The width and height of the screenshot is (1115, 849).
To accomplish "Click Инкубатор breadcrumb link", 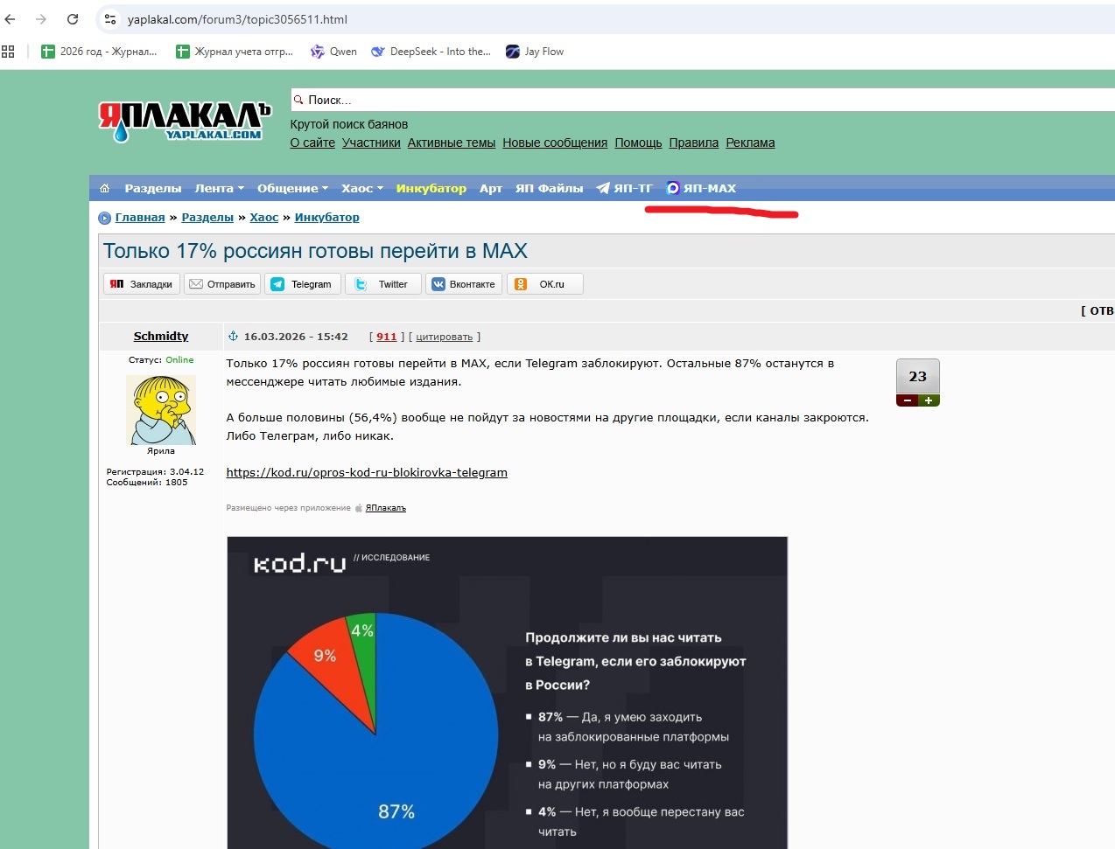I will (327, 218).
